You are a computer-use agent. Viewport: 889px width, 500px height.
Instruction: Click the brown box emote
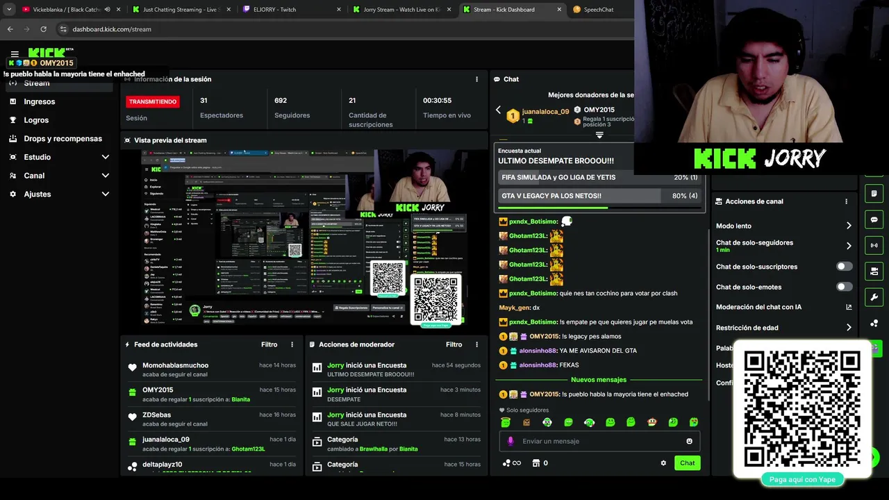(x=526, y=422)
